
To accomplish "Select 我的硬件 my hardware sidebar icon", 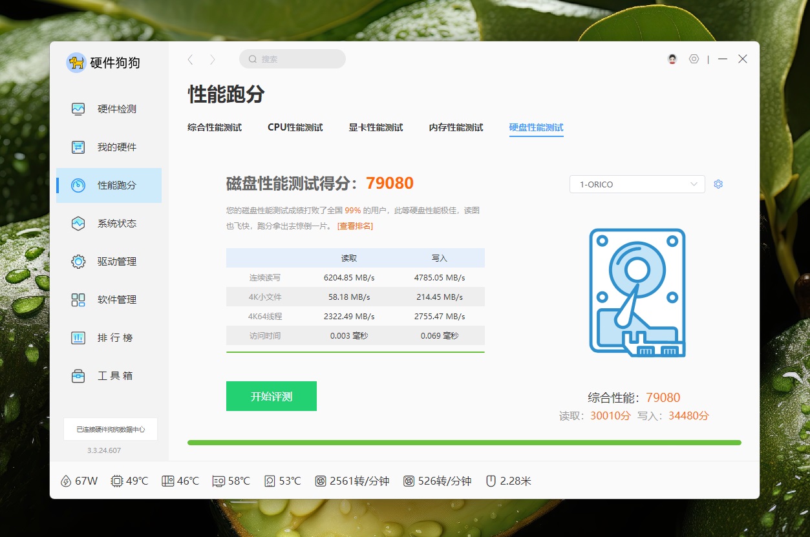I will click(x=78, y=147).
